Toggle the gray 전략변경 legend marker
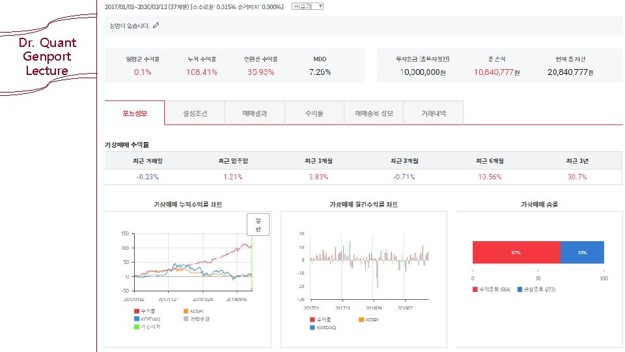This screenshot has height=352, width=625. click(x=197, y=319)
